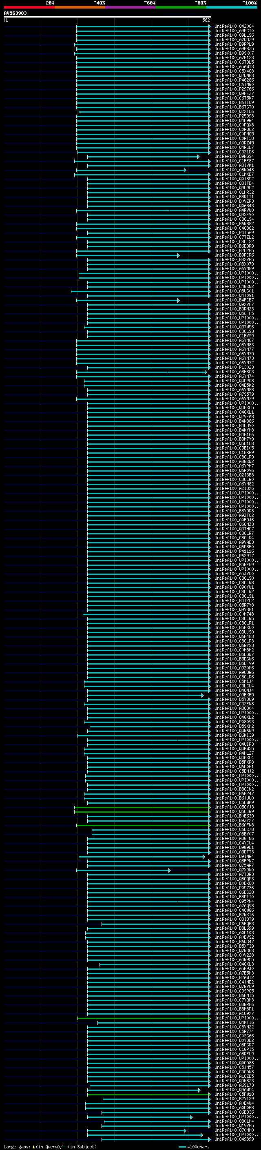Screen dimensions: 261x1150
Task: Click the green ~80% identity legend bar
Action: [181, 7]
